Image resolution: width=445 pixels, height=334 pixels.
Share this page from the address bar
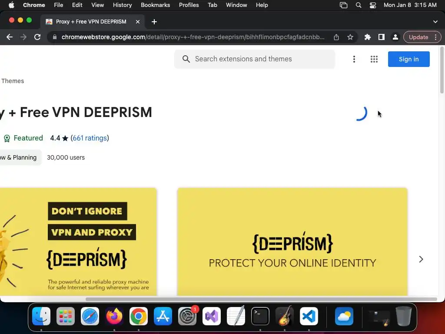[x=336, y=37]
